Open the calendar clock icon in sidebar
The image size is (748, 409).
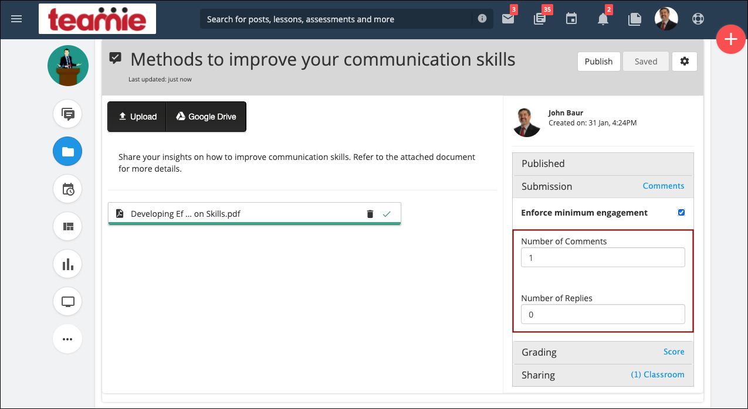[67, 189]
